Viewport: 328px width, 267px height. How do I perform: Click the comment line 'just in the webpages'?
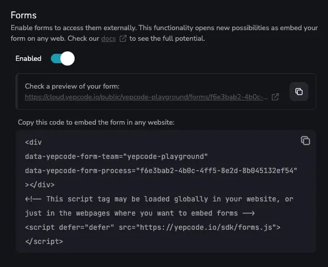[140, 213]
